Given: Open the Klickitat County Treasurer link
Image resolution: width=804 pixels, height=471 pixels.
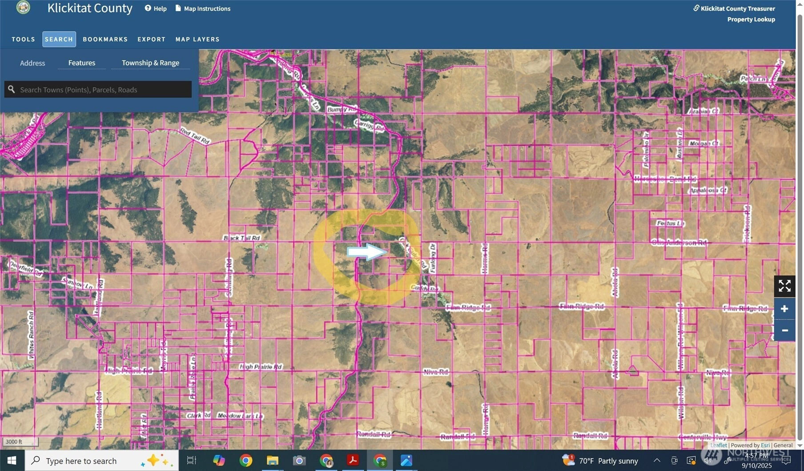Looking at the screenshot, I should point(737,8).
